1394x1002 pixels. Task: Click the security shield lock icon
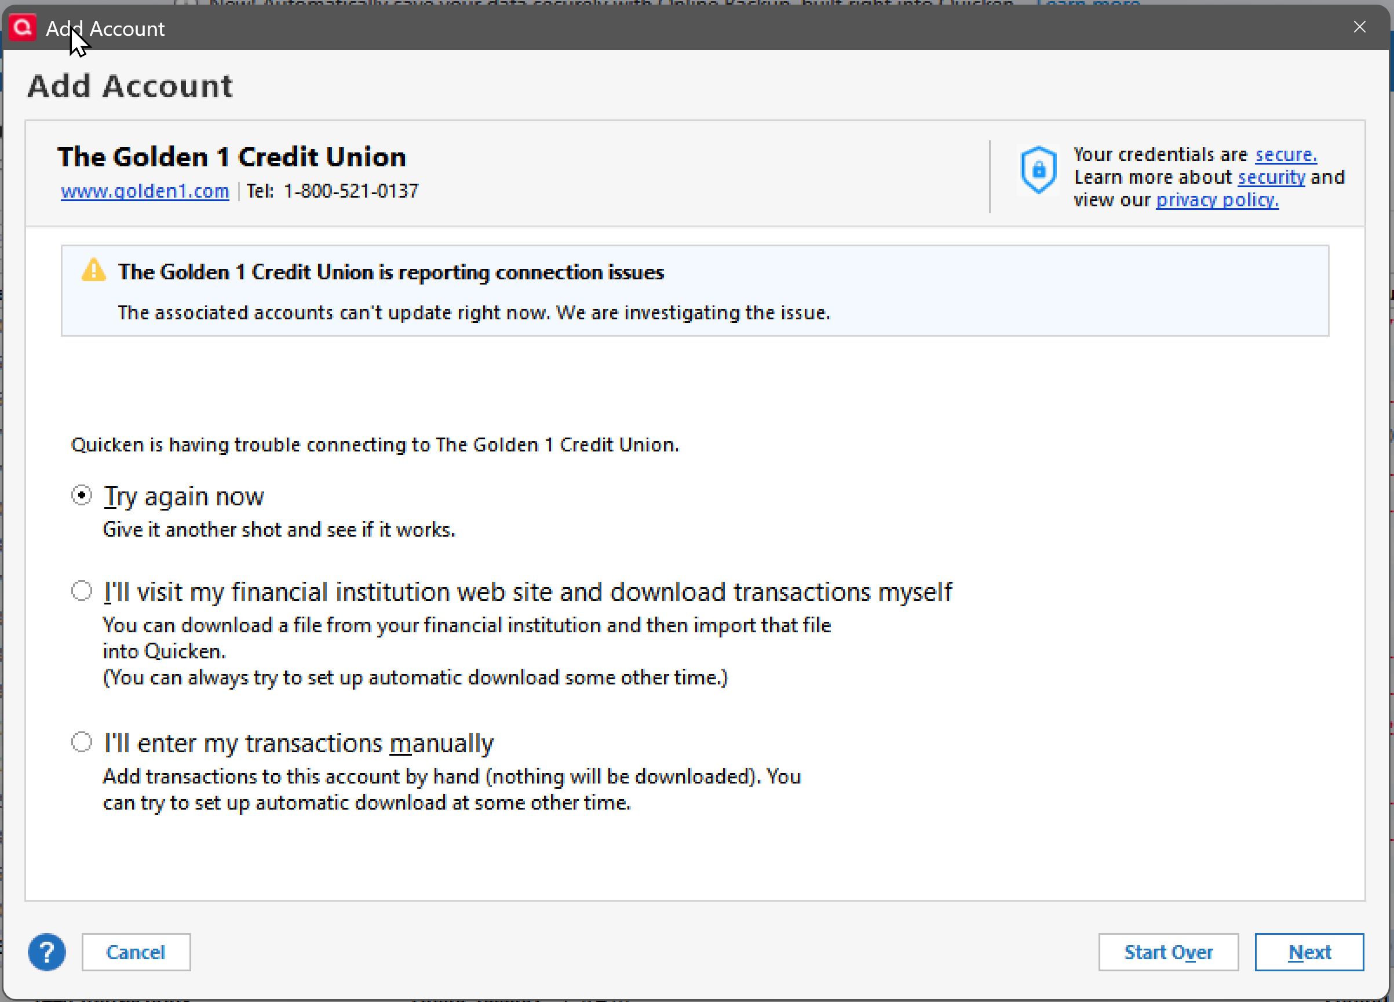point(1038,170)
